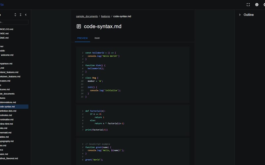The image size is (265, 165).
Task: Click the "greet('World');" code line
Action: click(94, 160)
